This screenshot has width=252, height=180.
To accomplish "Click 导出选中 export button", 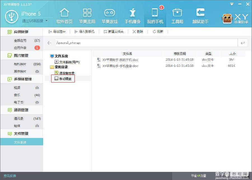I will [x=57, y=32].
